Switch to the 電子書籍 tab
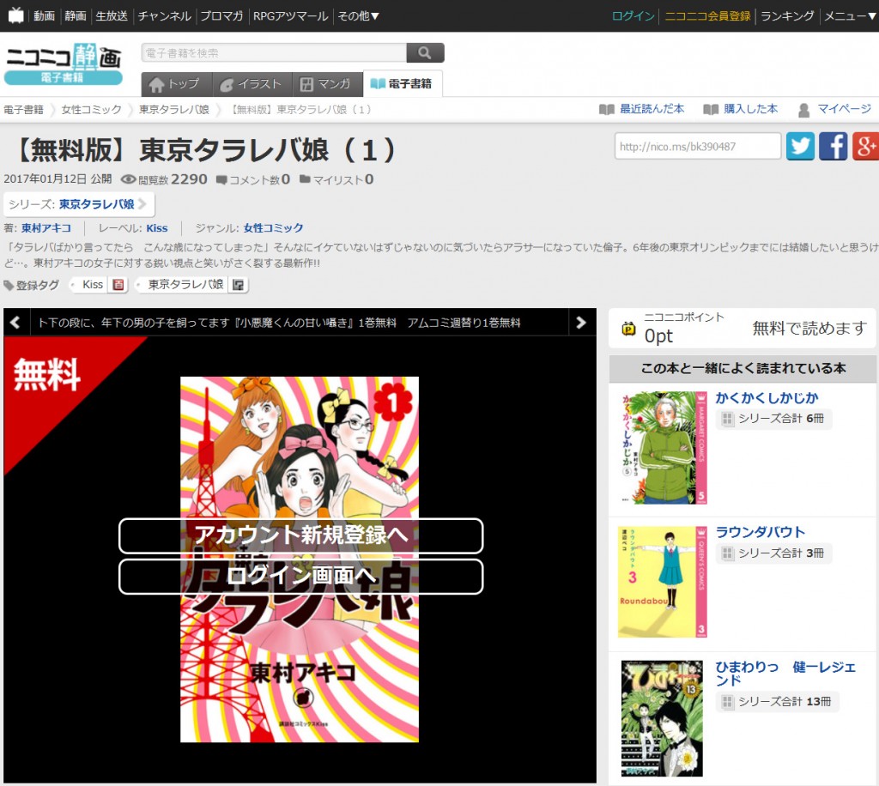Screen dimensions: 879x786 point(403,84)
